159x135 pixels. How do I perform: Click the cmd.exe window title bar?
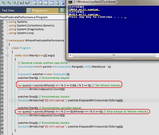click(113, 2)
